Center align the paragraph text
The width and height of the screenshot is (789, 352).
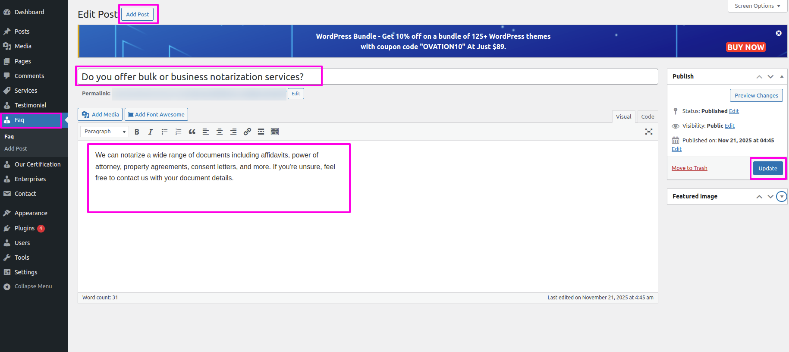220,132
